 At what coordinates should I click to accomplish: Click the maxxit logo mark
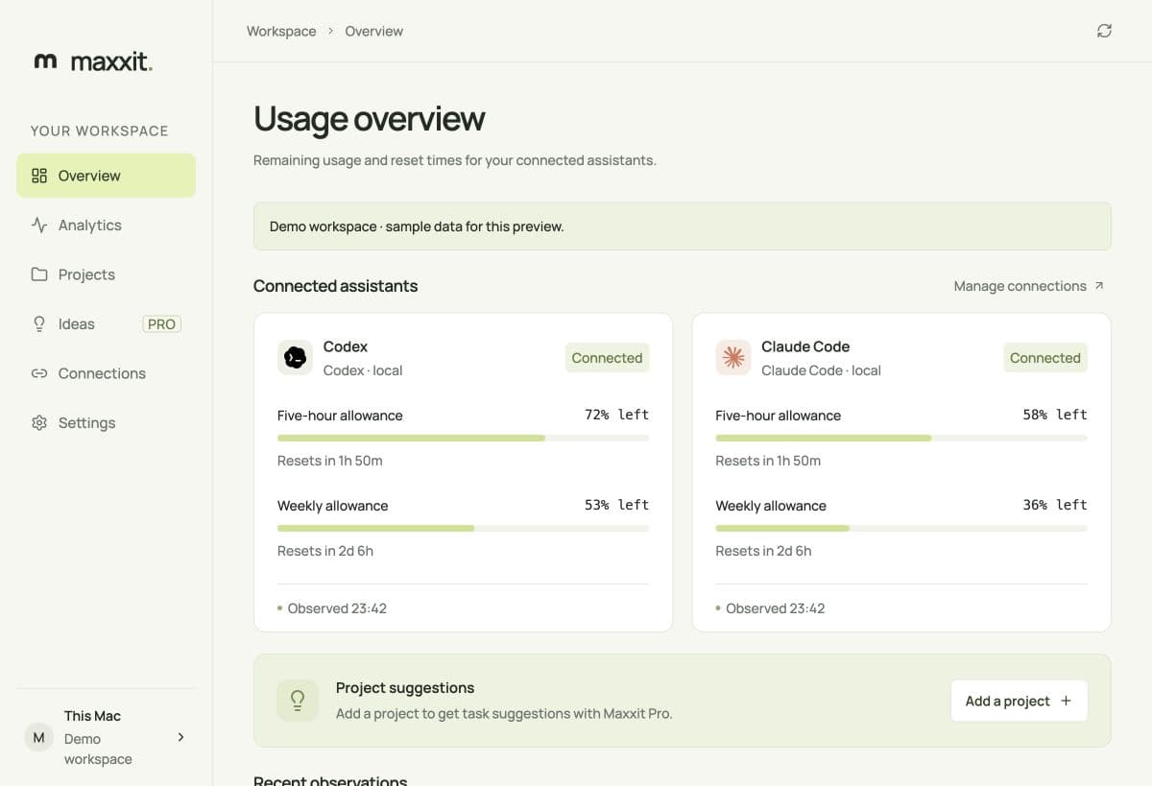pyautogui.click(x=45, y=62)
